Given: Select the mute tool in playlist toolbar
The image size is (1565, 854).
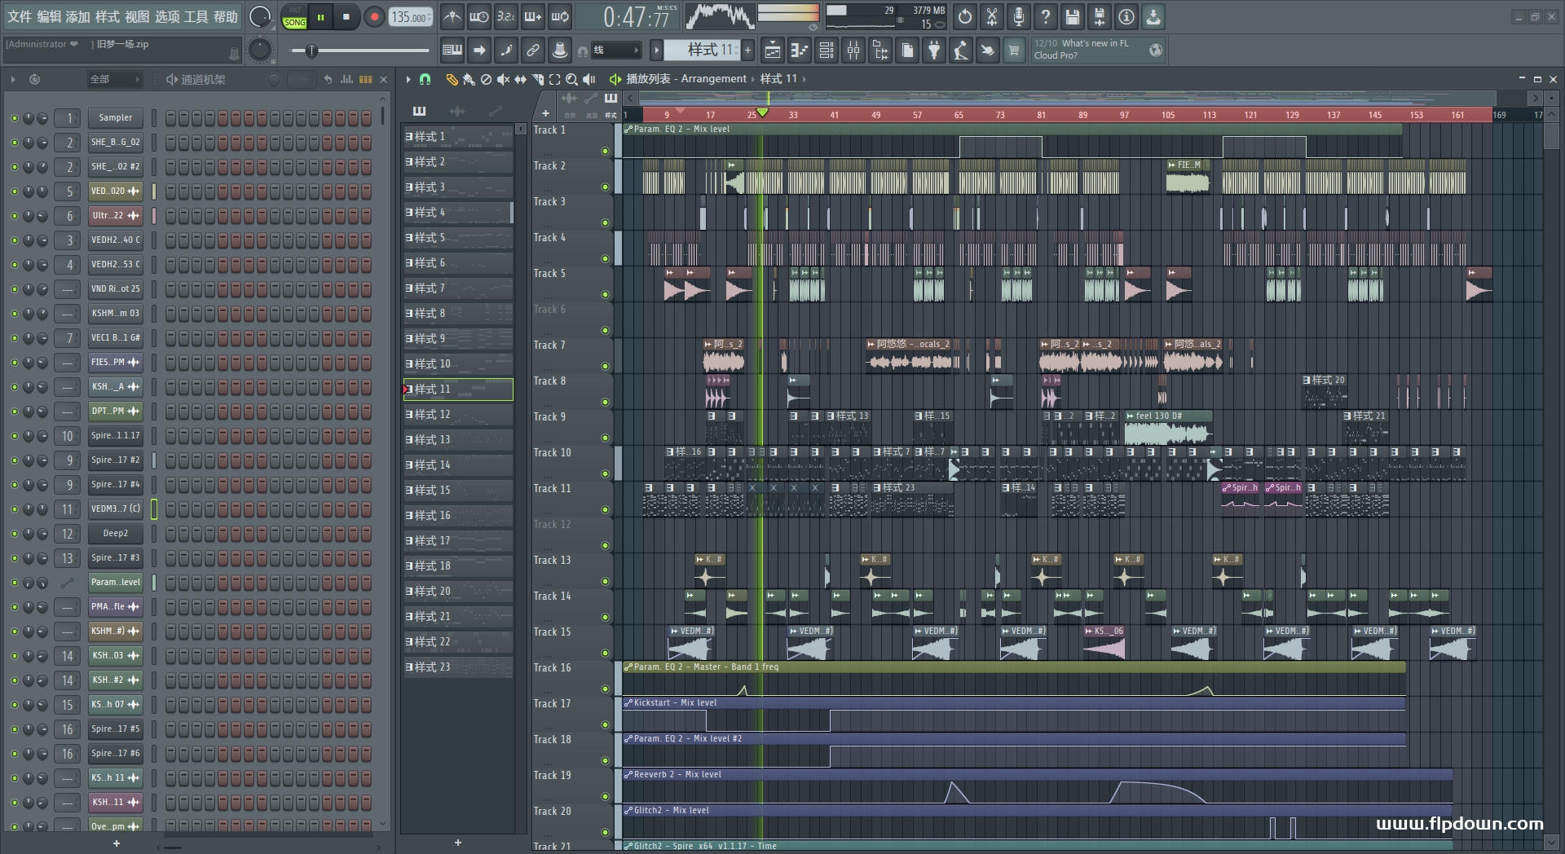Looking at the screenshot, I should [x=503, y=79].
